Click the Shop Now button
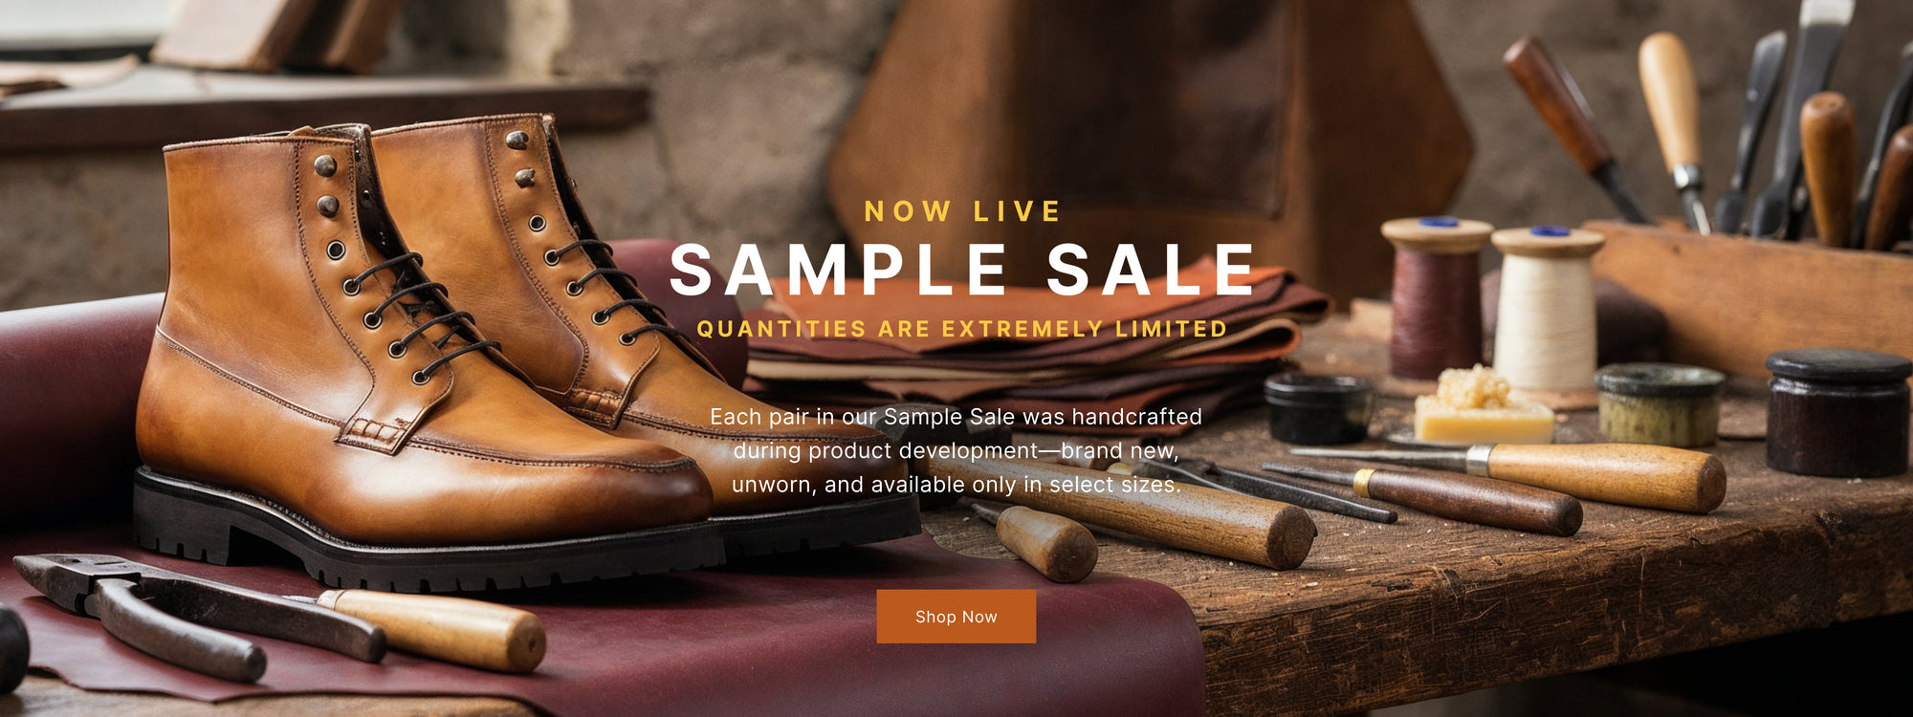1913x717 pixels. coord(956,617)
